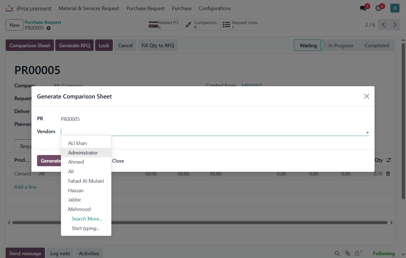Image resolution: width=406 pixels, height=258 pixels.
Task: Select Mehmood from the vendor list
Action: (x=86, y=209)
